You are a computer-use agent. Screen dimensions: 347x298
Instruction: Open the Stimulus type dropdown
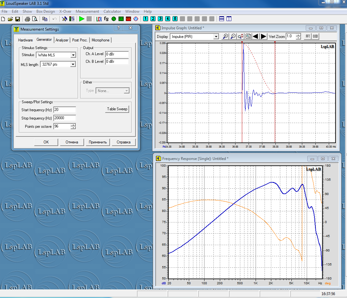point(73,55)
